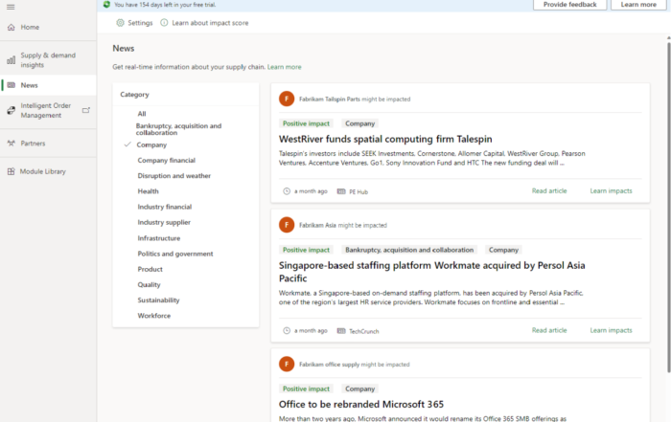Screen dimensions: 671x422
Task: Open Learn about impact score
Action: pyautogui.click(x=204, y=23)
